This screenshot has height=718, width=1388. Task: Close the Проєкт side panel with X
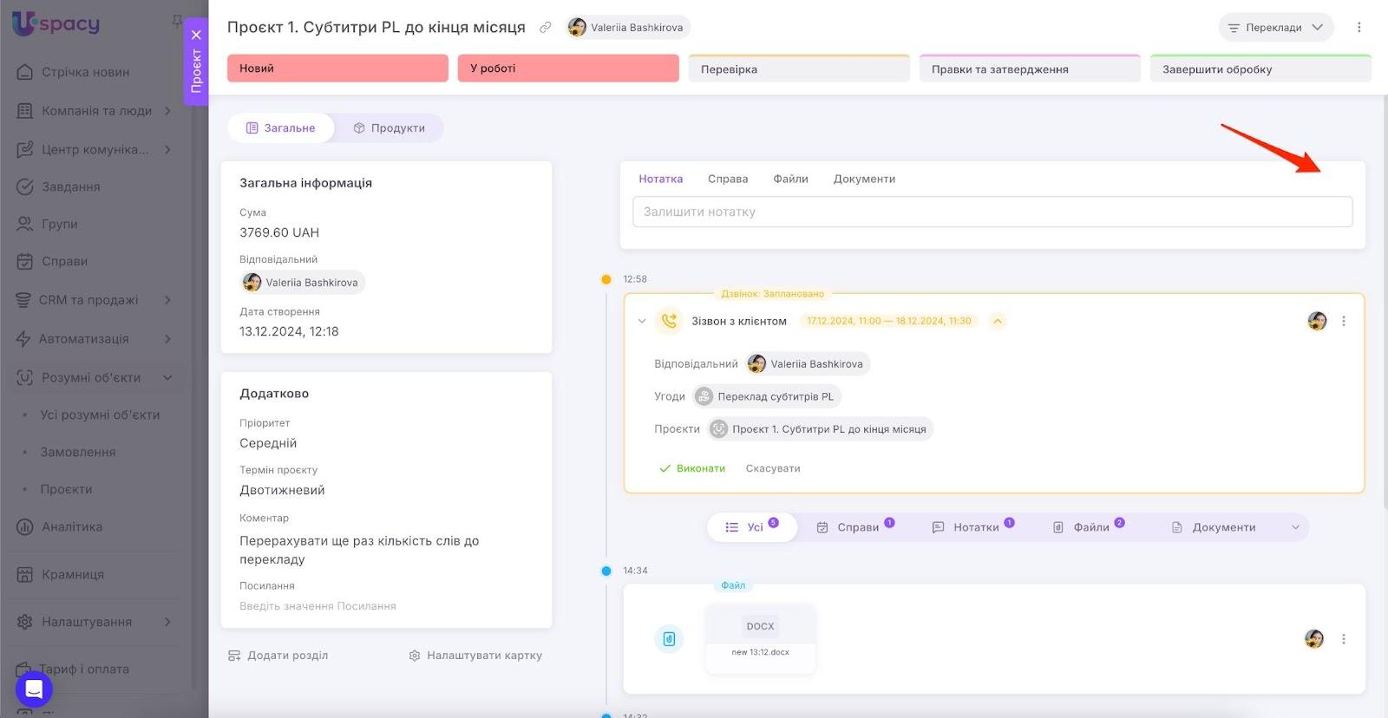[x=196, y=35]
